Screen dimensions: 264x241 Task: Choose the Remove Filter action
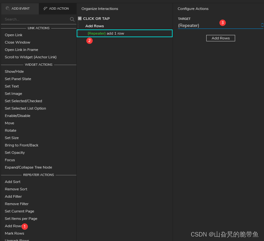tap(17, 204)
